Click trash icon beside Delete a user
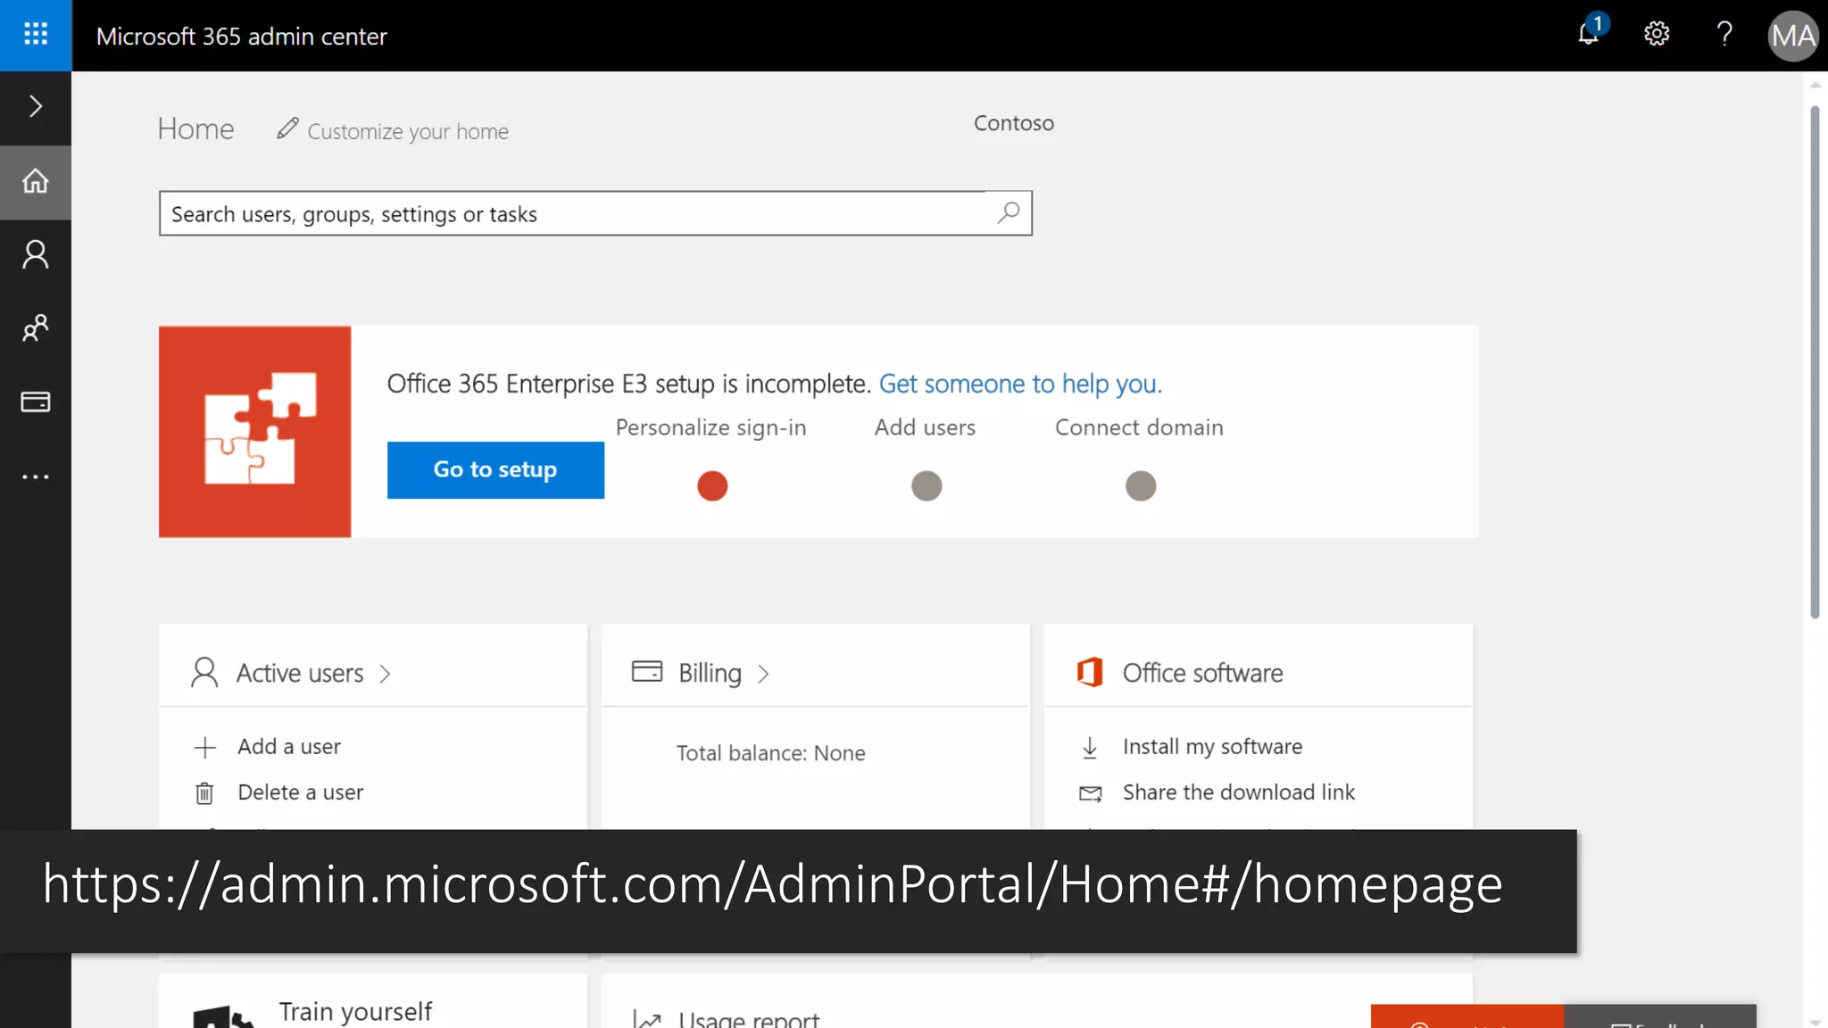 point(204,792)
